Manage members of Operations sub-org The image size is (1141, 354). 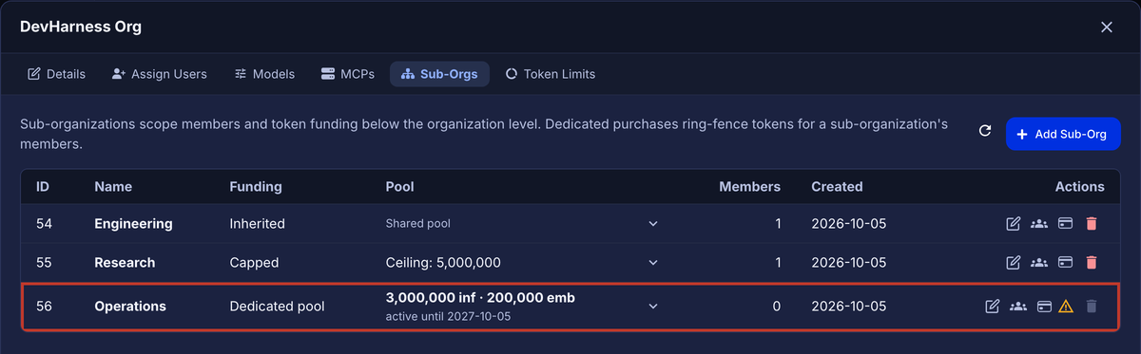pos(1018,306)
